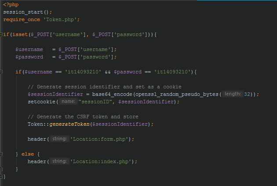Click 'password' key in $password assignment line
277x186 pixels.
pos(95,57)
